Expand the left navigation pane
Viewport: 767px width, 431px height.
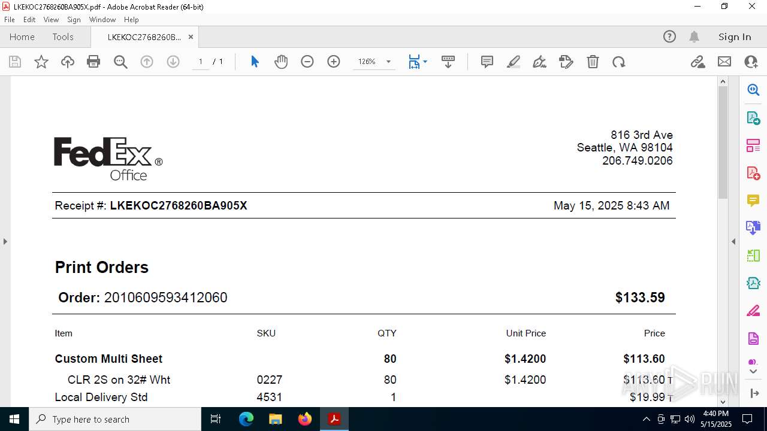click(x=5, y=241)
